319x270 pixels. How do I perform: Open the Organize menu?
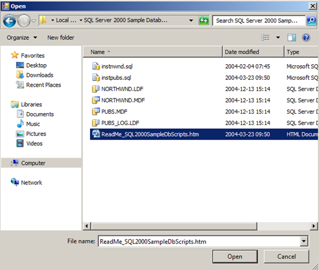(22, 38)
